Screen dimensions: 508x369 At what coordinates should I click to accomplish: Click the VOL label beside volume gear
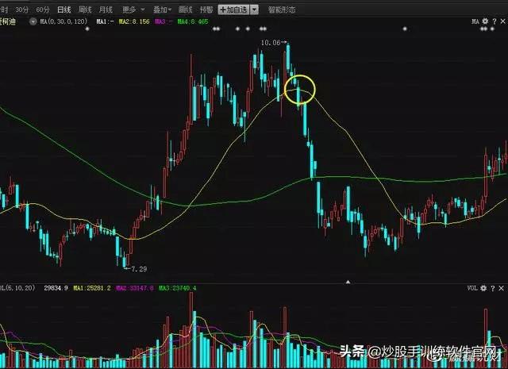pos(472,288)
